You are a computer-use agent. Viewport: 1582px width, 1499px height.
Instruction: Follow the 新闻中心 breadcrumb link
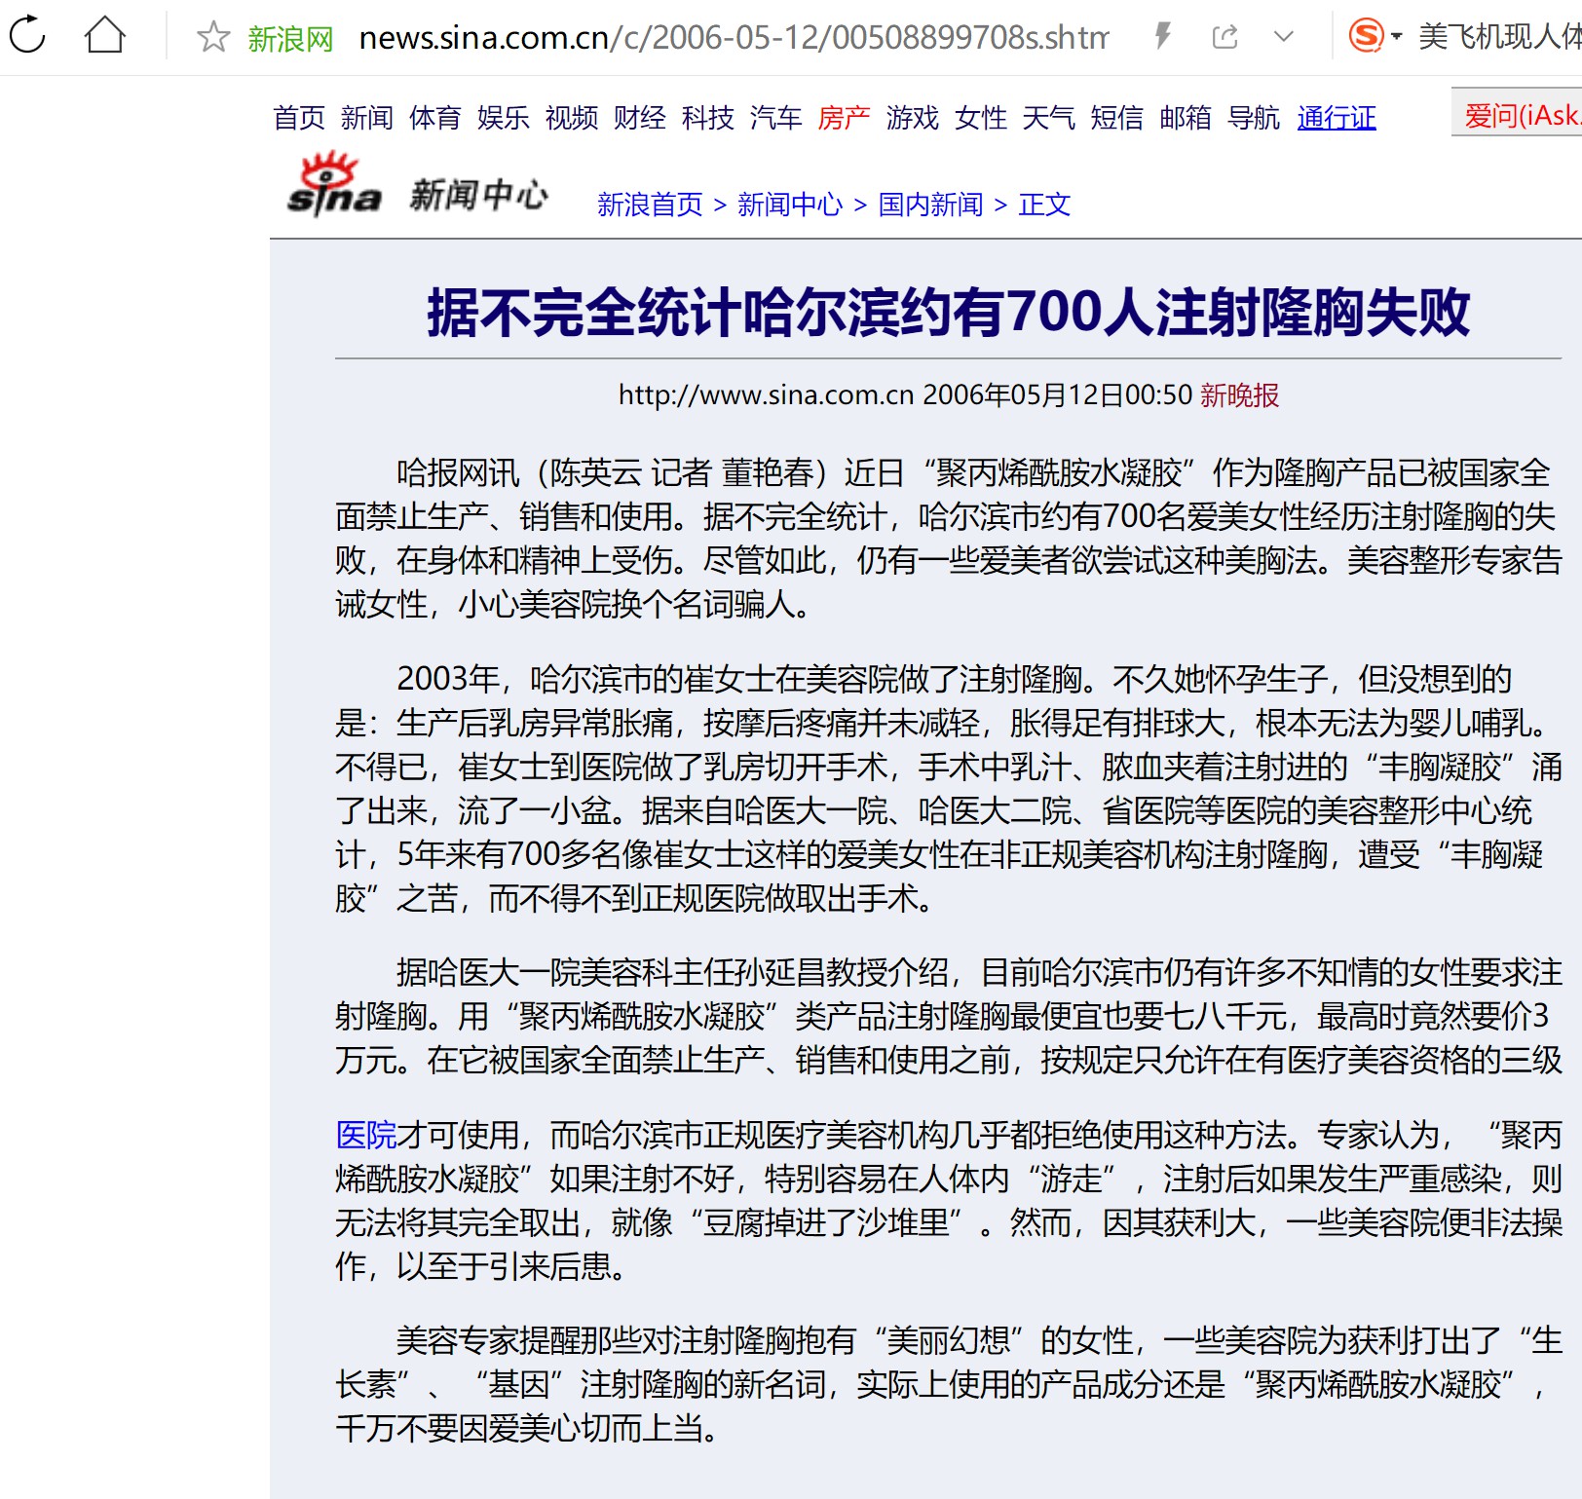(790, 205)
